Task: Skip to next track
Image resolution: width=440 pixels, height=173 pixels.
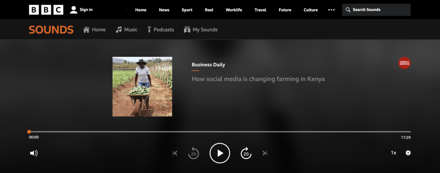Action: tap(265, 153)
